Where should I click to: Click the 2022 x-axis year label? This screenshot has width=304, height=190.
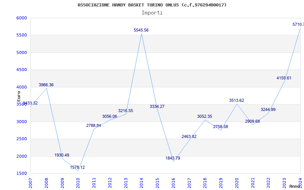[x=269, y=183]
